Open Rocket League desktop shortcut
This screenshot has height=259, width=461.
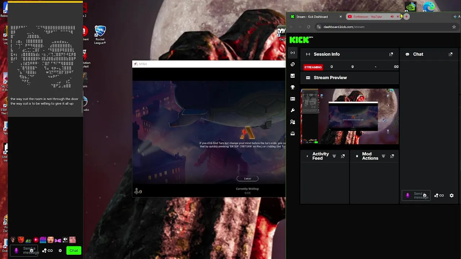point(100,35)
